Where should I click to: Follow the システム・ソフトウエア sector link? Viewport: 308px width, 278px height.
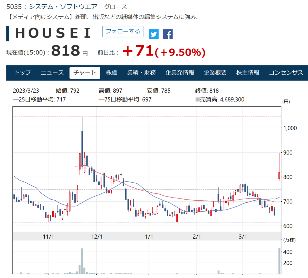[x=63, y=7]
